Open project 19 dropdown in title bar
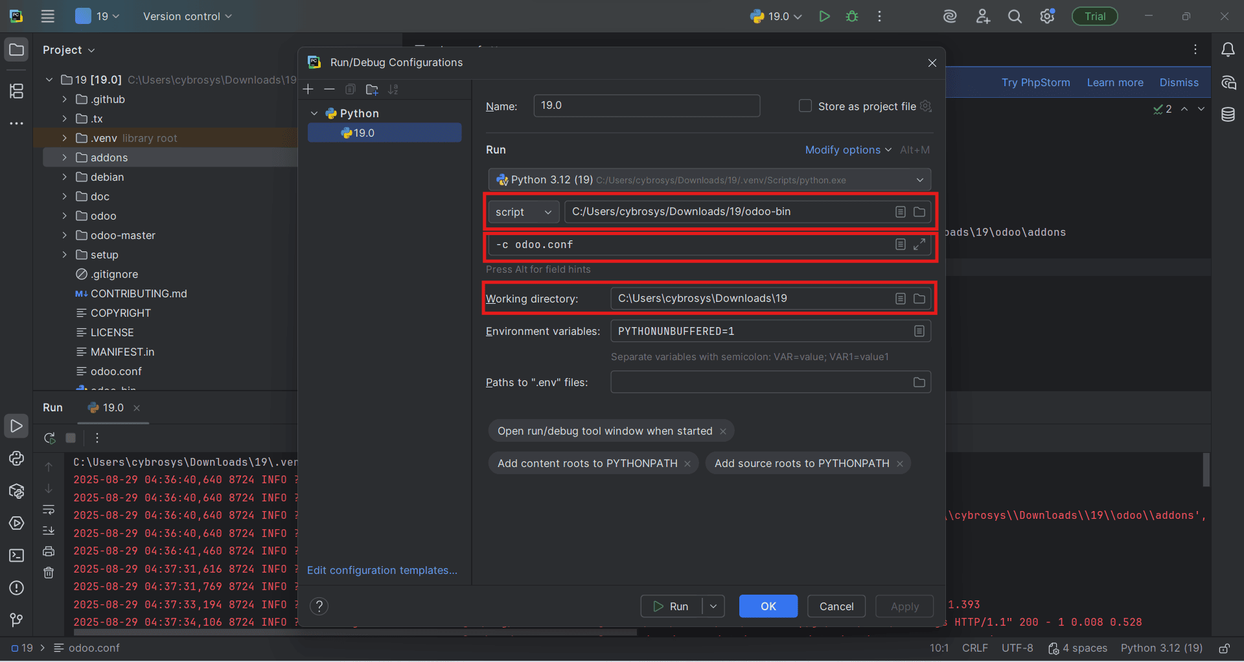This screenshot has width=1244, height=662. tap(98, 16)
